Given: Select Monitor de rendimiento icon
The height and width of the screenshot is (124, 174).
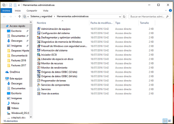Looking at the screenshot, I should point(39,68).
